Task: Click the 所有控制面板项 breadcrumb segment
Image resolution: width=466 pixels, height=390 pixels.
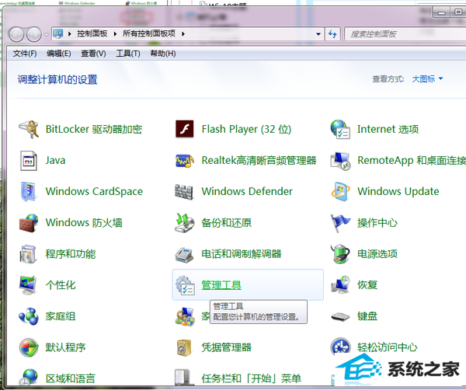Action: point(149,34)
